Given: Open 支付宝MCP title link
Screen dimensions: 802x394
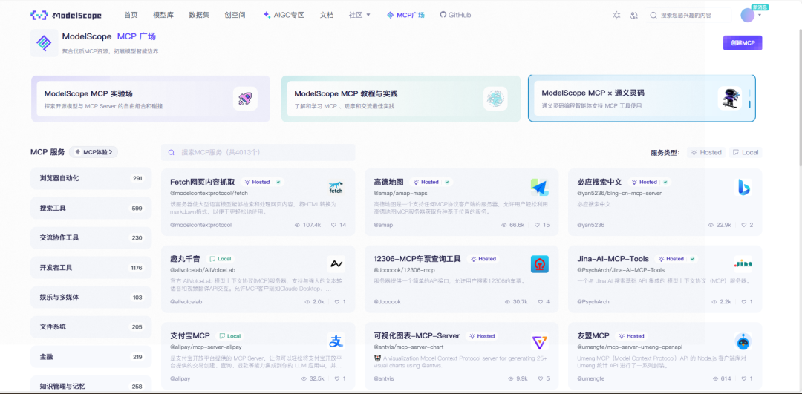Looking at the screenshot, I should 190,335.
